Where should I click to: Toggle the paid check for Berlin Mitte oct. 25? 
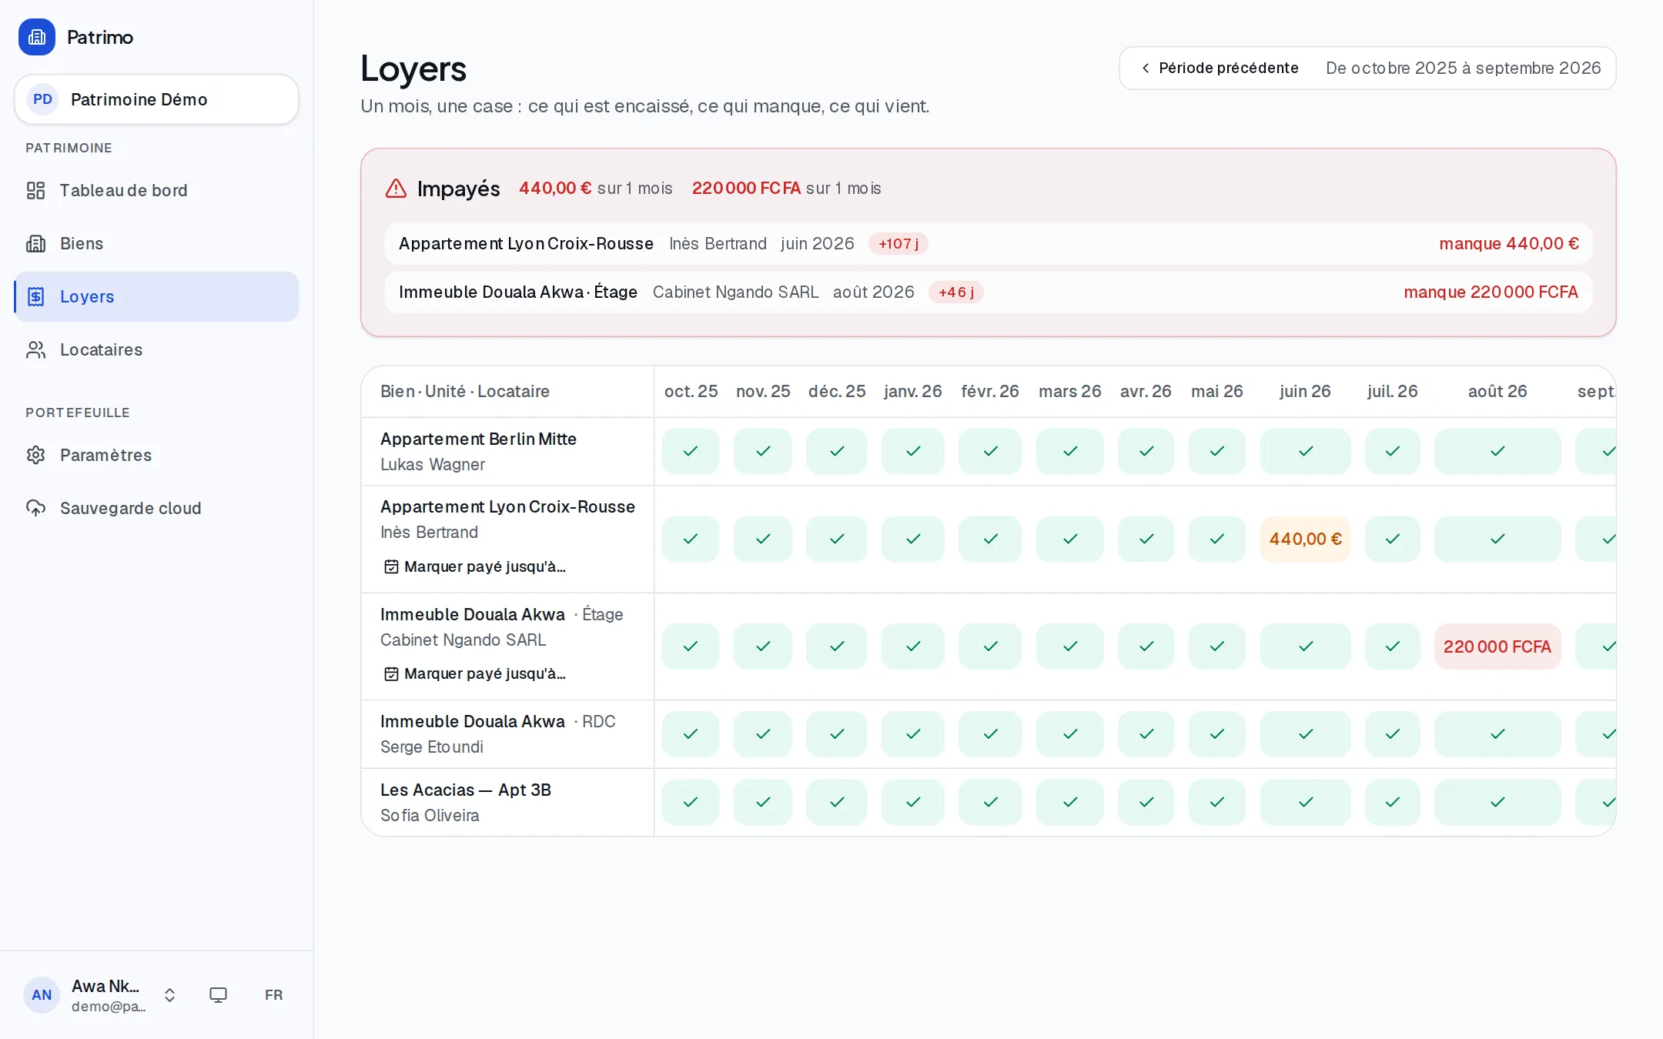[x=691, y=451]
